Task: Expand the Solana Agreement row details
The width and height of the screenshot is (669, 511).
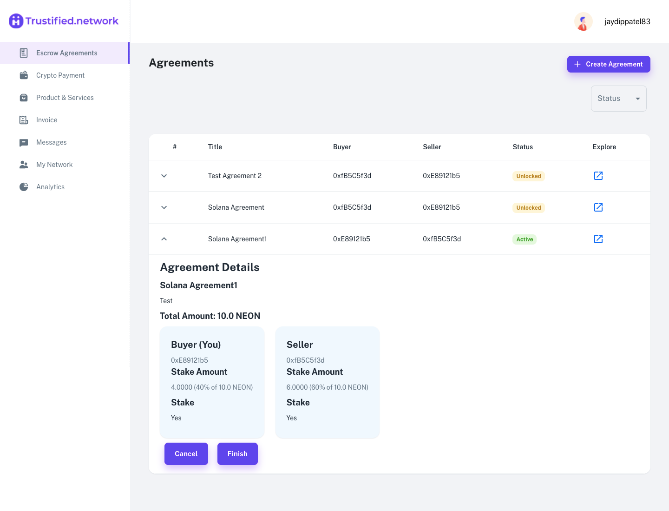Action: coord(164,207)
